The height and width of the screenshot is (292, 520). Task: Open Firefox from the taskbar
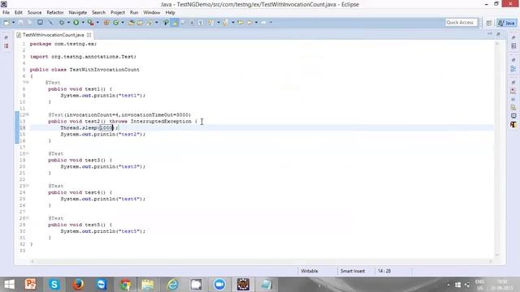(x=78, y=285)
